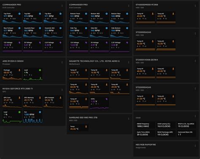This screenshot has width=200, height=159.
Task: Open DRAM panel options menu
Action: tap(195, 116)
